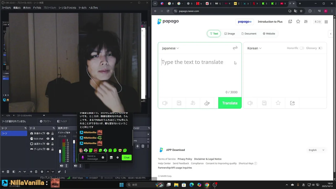Toggle lock on 映像キャプチ source
This screenshot has height=189, width=336.
coord(52,133)
